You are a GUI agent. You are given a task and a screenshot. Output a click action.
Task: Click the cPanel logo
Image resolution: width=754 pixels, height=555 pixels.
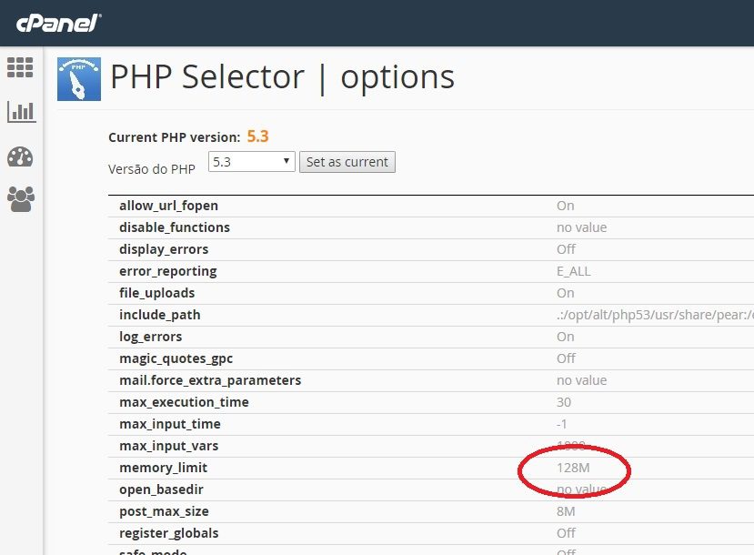[56, 23]
